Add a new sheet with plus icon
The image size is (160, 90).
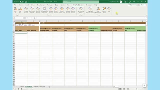(49, 87)
